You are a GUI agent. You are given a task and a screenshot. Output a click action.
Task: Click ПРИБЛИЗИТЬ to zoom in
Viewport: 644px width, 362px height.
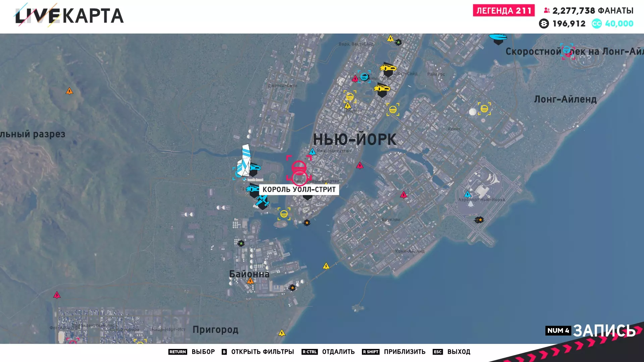pos(404,352)
